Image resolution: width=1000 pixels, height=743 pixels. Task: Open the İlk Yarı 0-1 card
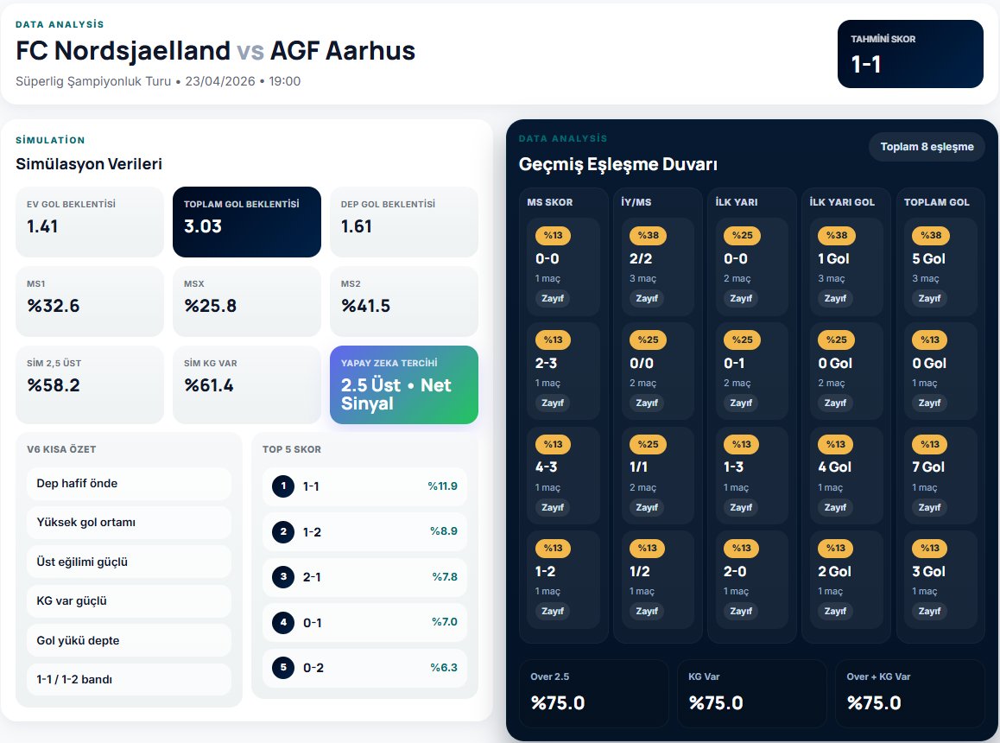[752, 371]
